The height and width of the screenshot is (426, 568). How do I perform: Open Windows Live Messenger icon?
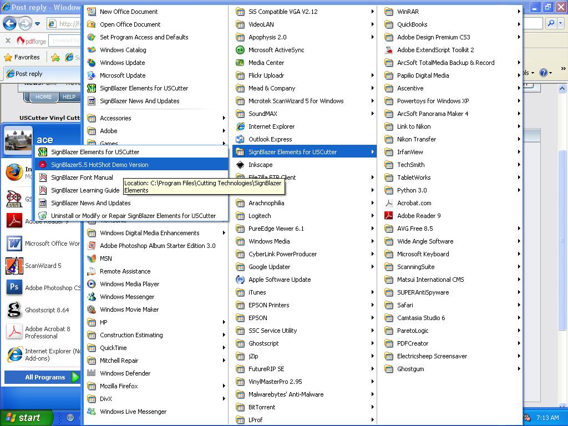[92, 412]
